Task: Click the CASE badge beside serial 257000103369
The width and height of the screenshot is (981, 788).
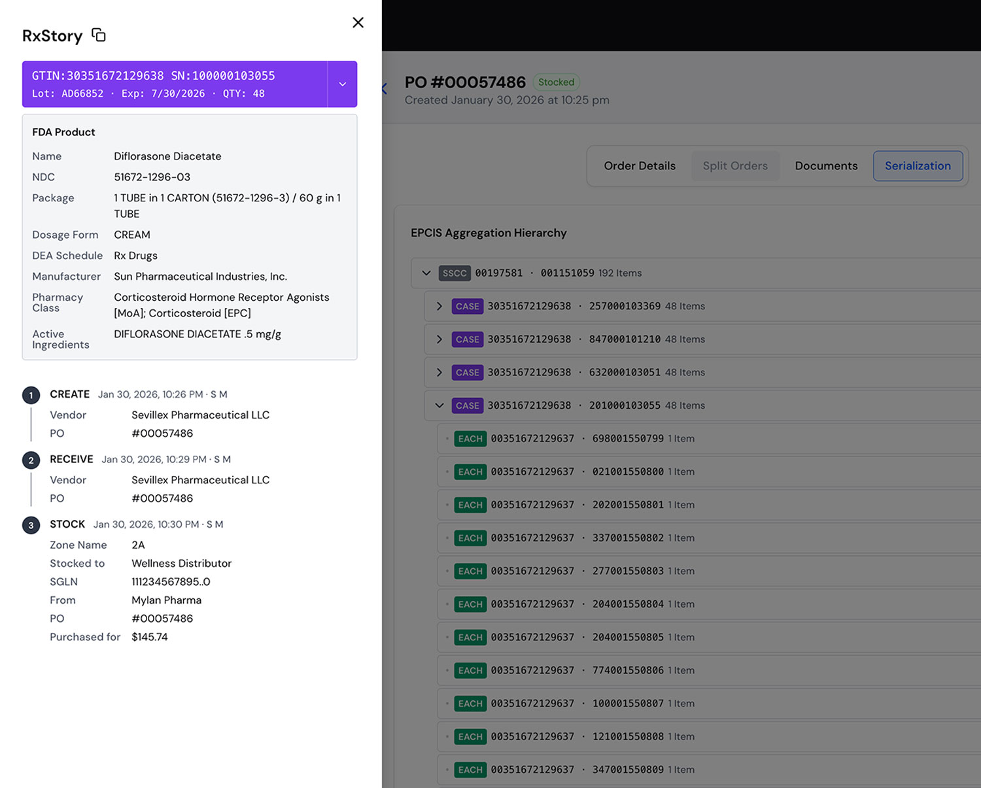Action: [467, 305]
